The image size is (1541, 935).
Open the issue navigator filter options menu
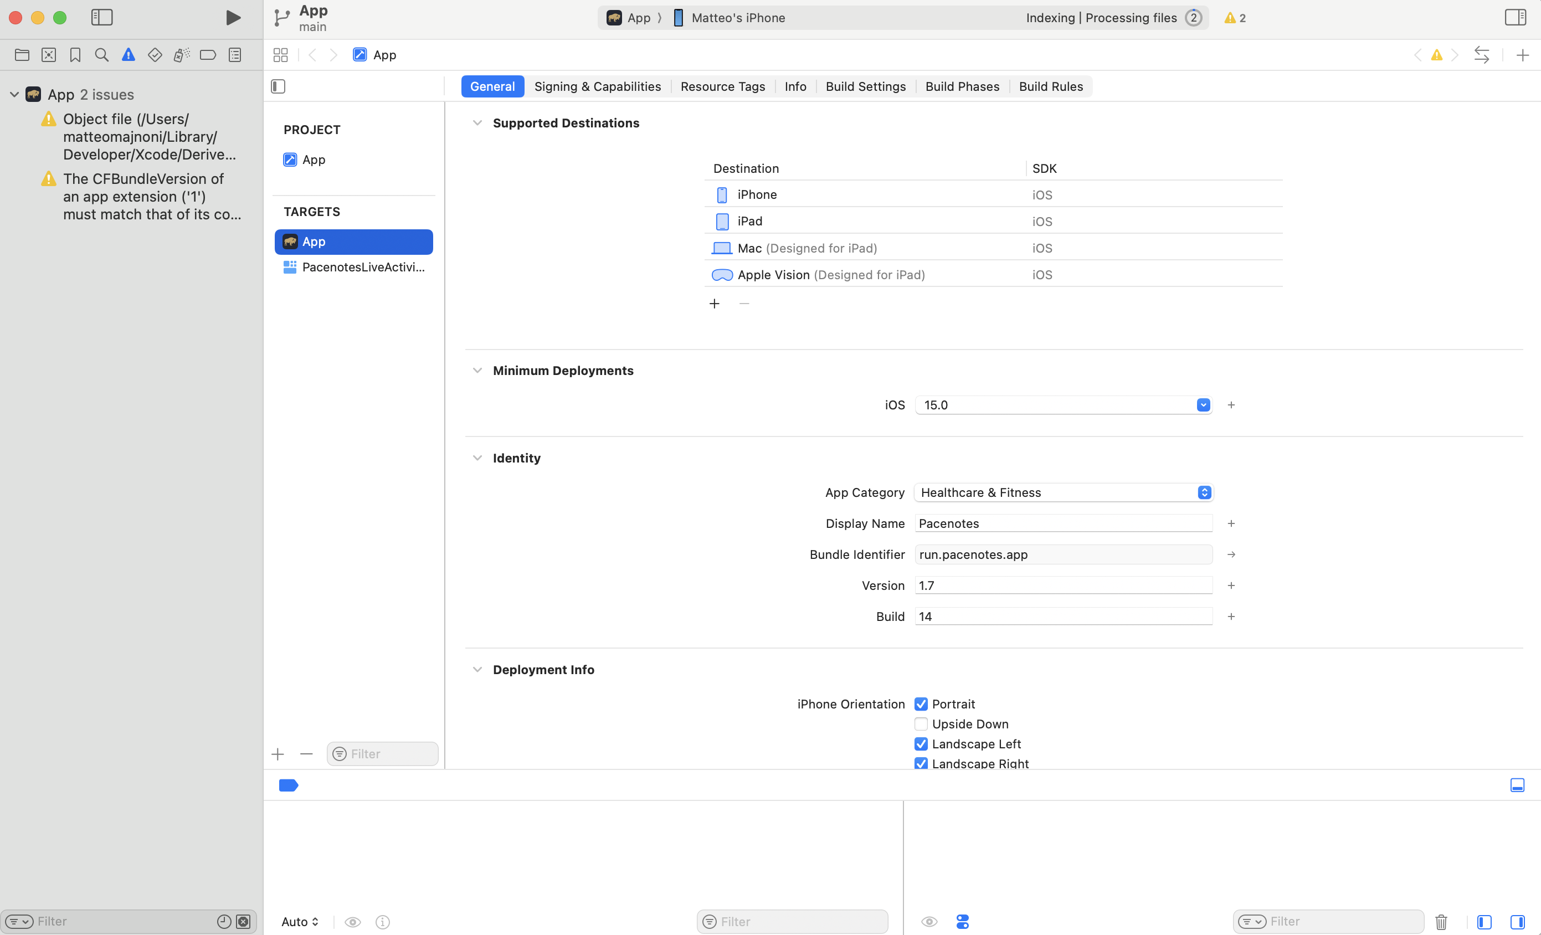tap(19, 921)
